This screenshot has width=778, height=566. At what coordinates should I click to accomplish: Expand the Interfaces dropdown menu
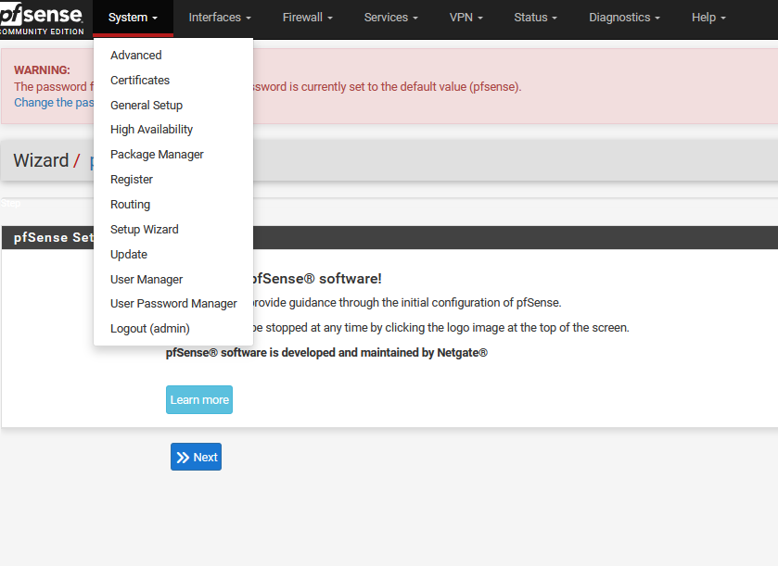click(220, 18)
